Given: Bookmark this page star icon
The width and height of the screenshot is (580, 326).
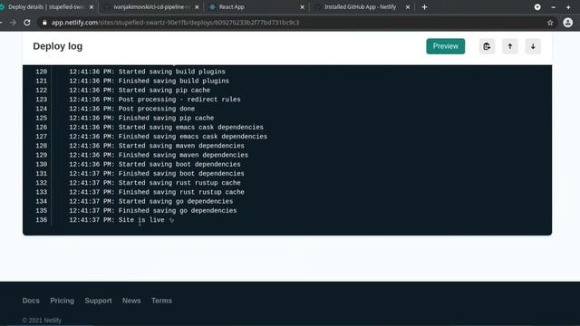Looking at the screenshot, I should (550, 23).
